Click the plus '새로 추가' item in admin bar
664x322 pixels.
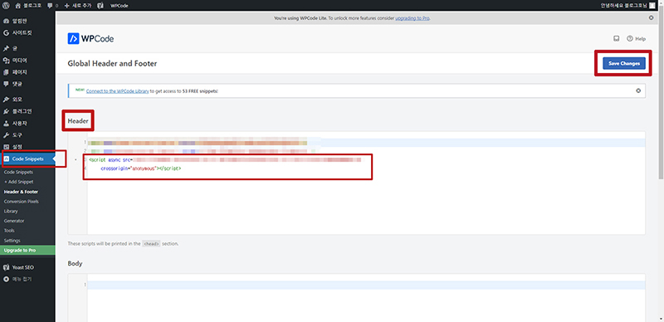tap(78, 6)
